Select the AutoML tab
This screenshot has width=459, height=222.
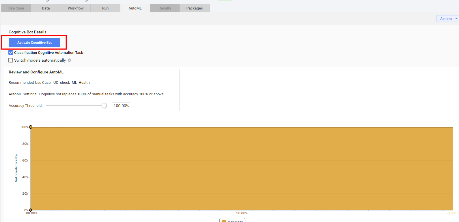[x=135, y=8]
